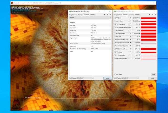Switch to Graphics Card tab in Advanced window
This screenshot has width=168, height=113.
[73, 15]
